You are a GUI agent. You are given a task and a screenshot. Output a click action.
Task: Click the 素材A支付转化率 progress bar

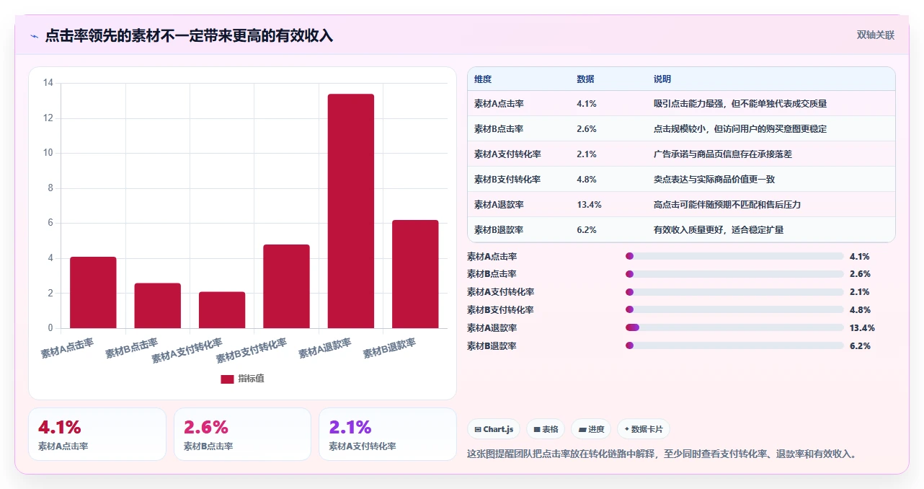734,292
